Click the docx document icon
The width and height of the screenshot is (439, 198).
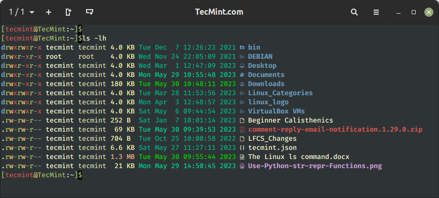(x=242, y=157)
